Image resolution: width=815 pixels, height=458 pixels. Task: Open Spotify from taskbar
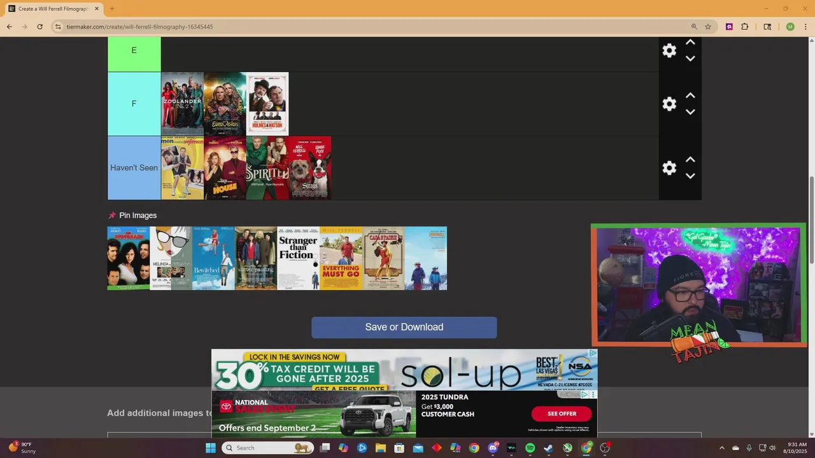click(530, 448)
